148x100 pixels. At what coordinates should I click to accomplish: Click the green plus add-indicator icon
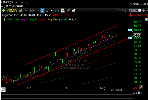tap(4, 11)
